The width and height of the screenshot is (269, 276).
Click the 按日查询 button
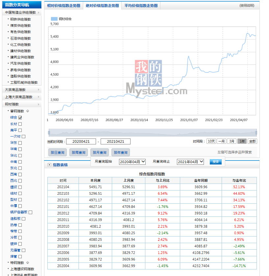57,152
